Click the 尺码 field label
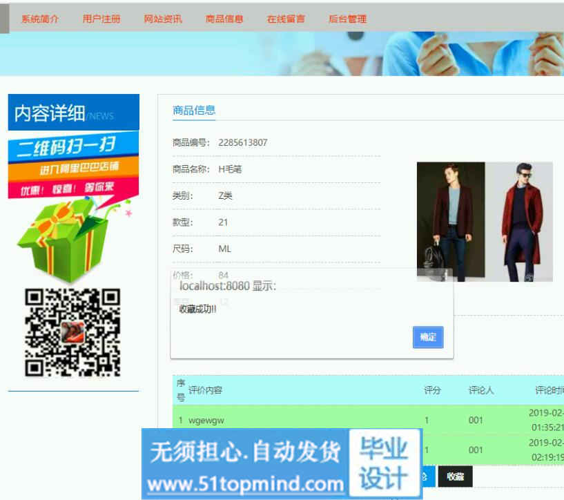This screenshot has width=564, height=500. point(183,249)
